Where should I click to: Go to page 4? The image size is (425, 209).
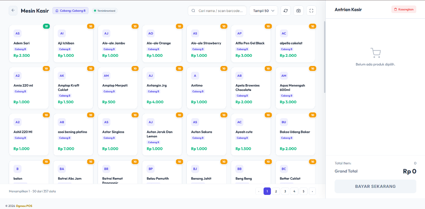coord(294,192)
